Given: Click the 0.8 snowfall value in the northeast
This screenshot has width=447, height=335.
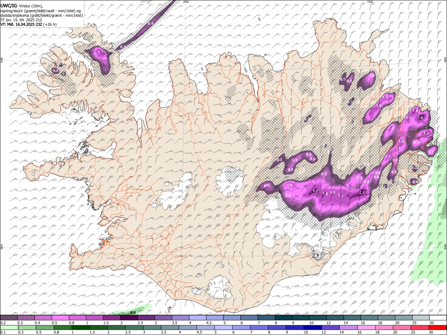Looking at the screenshot, I should coord(372,75).
